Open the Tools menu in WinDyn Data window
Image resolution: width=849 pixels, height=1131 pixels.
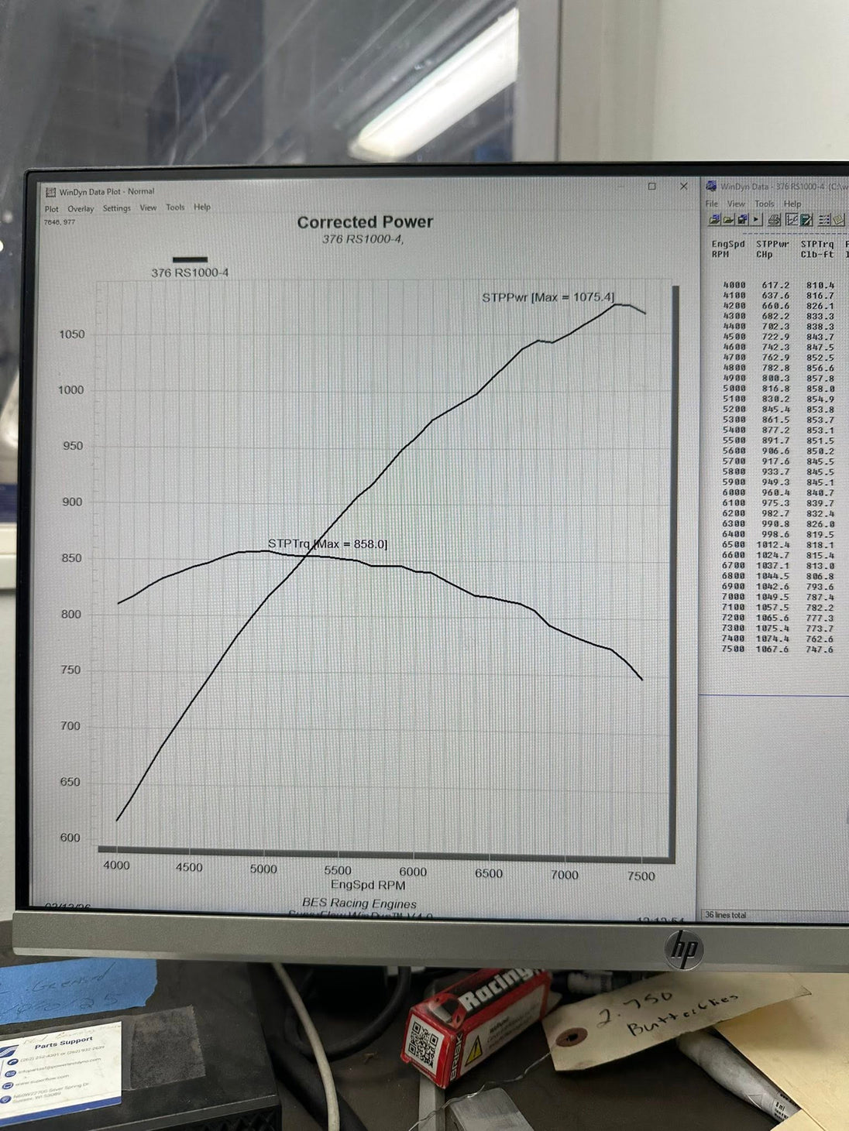pos(765,204)
